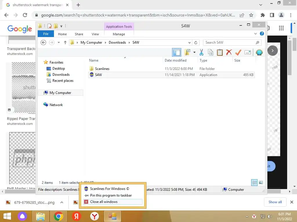Show hidden tray icons arrow
The width and height of the screenshot is (297, 222).
247,217
